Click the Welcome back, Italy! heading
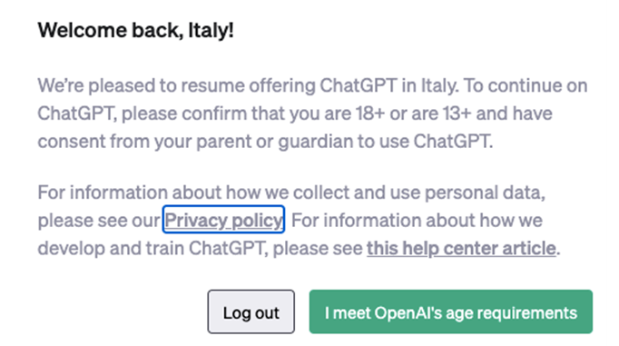The height and width of the screenshot is (346, 619). pos(135,30)
